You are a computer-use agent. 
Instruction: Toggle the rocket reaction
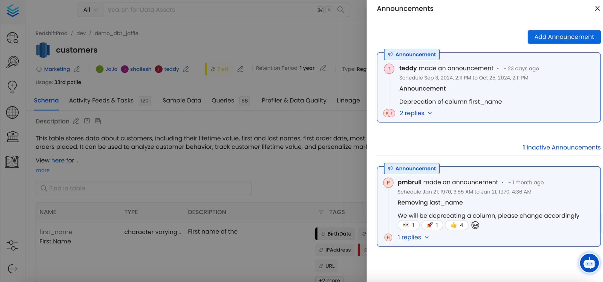[x=432, y=225]
